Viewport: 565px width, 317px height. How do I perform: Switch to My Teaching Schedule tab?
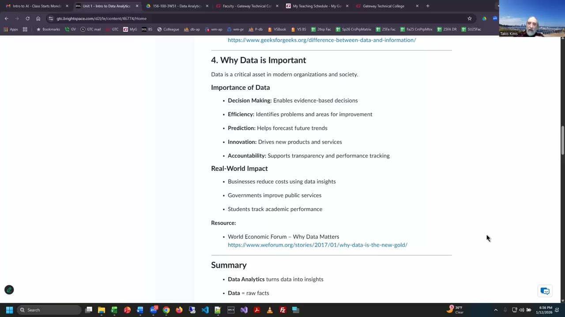click(x=317, y=6)
